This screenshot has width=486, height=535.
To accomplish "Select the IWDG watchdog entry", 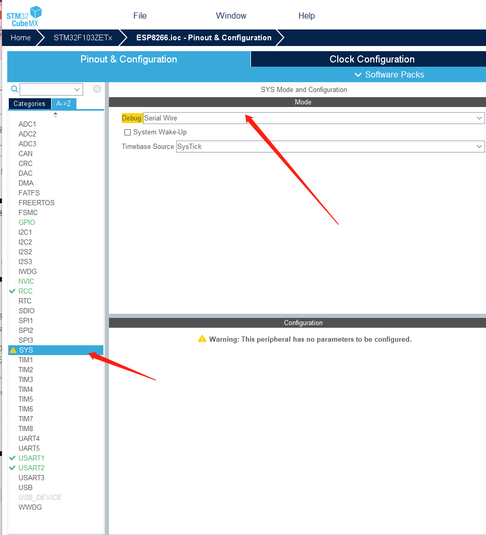I will [27, 271].
